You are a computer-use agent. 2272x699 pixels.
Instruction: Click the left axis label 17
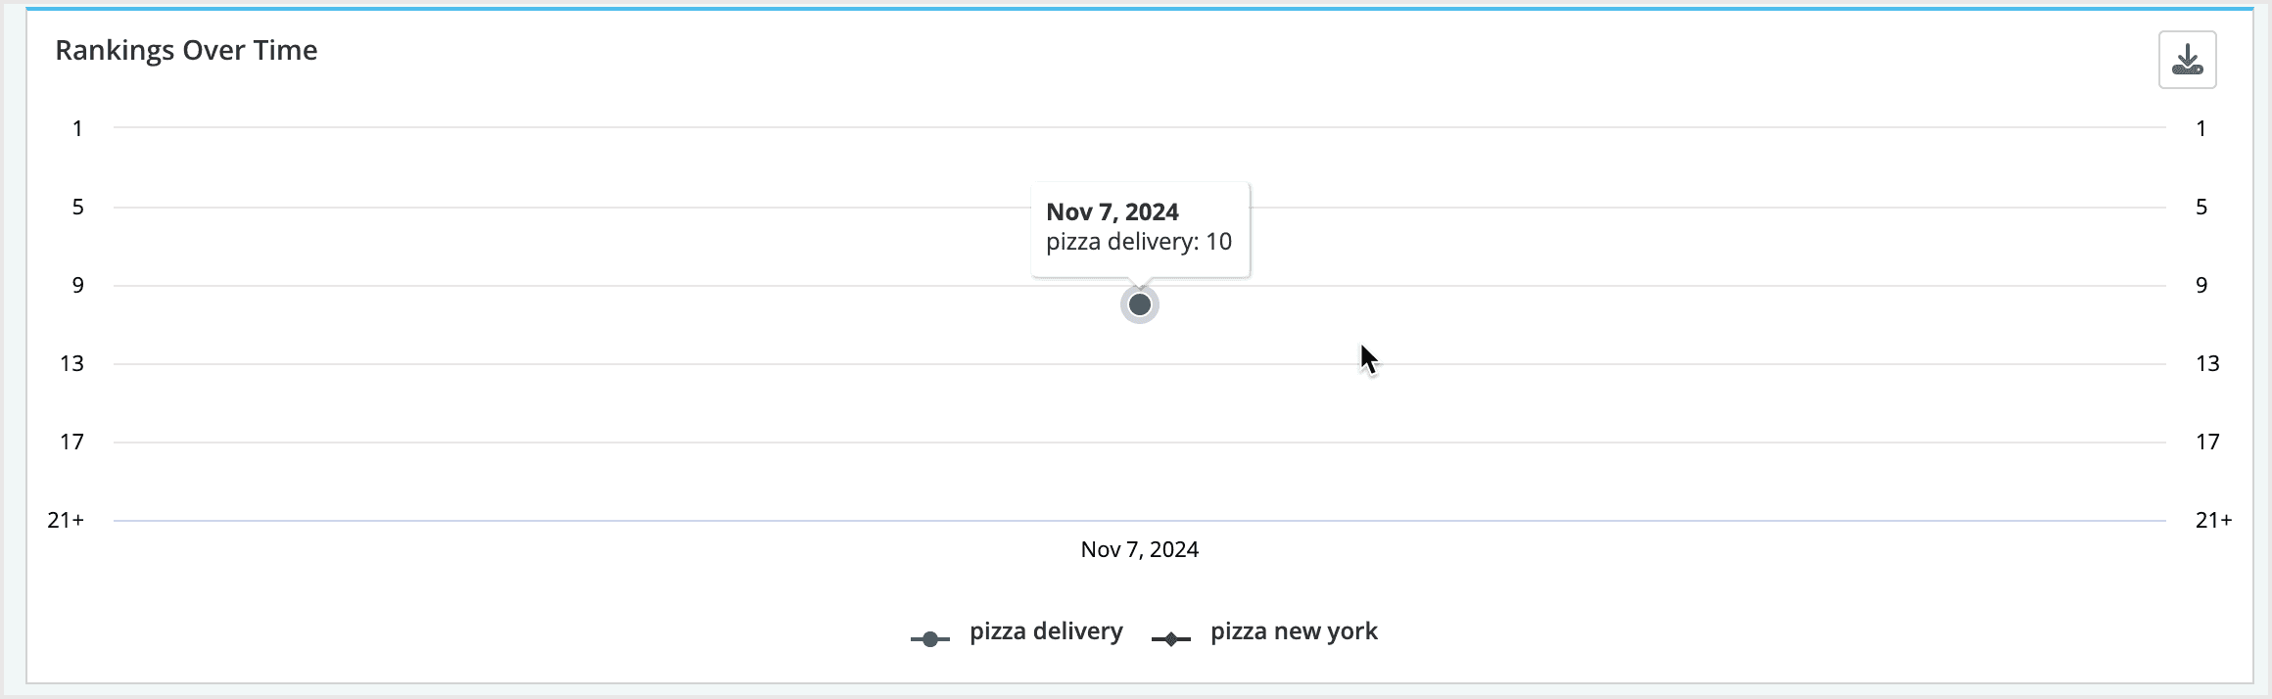tap(71, 442)
